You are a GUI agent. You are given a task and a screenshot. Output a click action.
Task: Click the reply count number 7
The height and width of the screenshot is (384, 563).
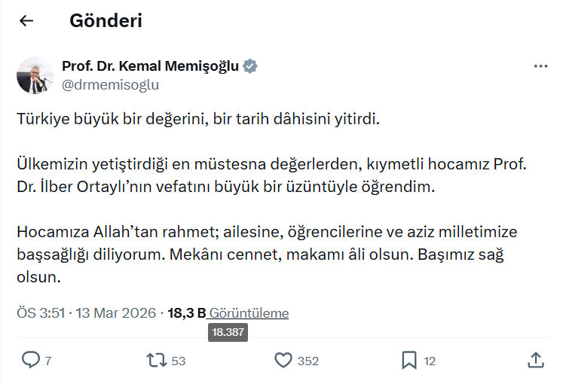[48, 361]
